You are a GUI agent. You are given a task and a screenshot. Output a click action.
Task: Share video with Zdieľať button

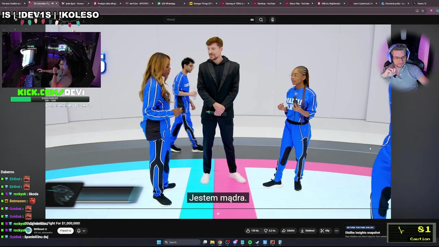point(288,231)
